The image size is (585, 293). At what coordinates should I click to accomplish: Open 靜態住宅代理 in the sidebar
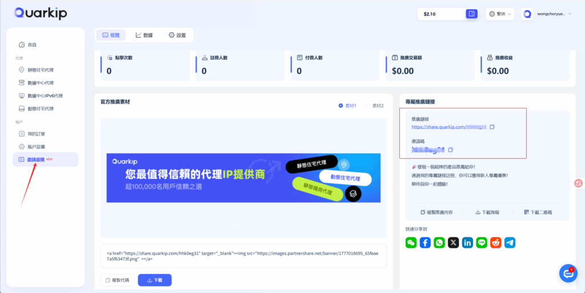(44, 70)
